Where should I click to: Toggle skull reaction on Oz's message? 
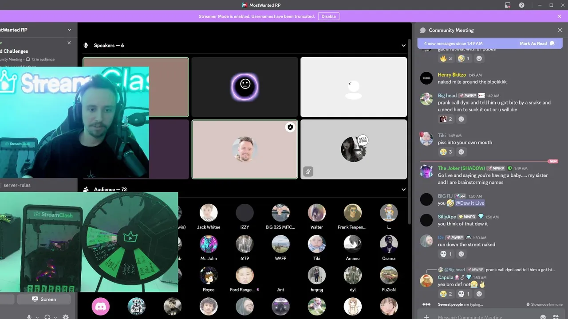[446, 254]
